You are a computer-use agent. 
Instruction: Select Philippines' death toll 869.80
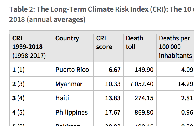[144, 113]
